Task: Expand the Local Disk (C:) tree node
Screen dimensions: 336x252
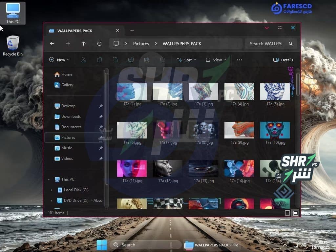Action: (x=52, y=190)
